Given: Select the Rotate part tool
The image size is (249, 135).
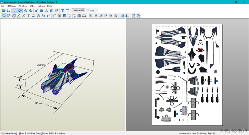Looking at the screenshot, I should click(x=9, y=16).
